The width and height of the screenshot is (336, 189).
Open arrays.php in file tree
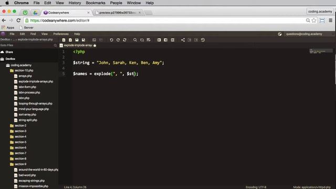[25, 76]
